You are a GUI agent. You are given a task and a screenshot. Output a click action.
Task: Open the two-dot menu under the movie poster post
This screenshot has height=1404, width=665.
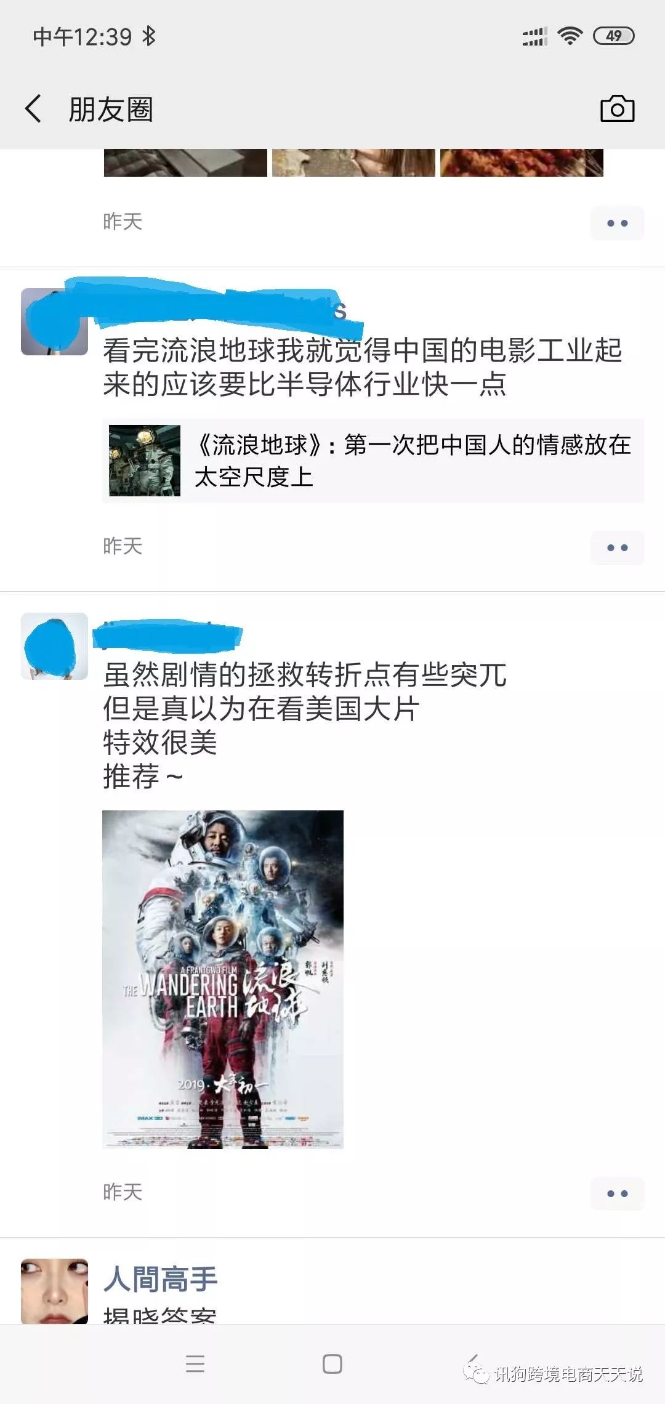(617, 1193)
